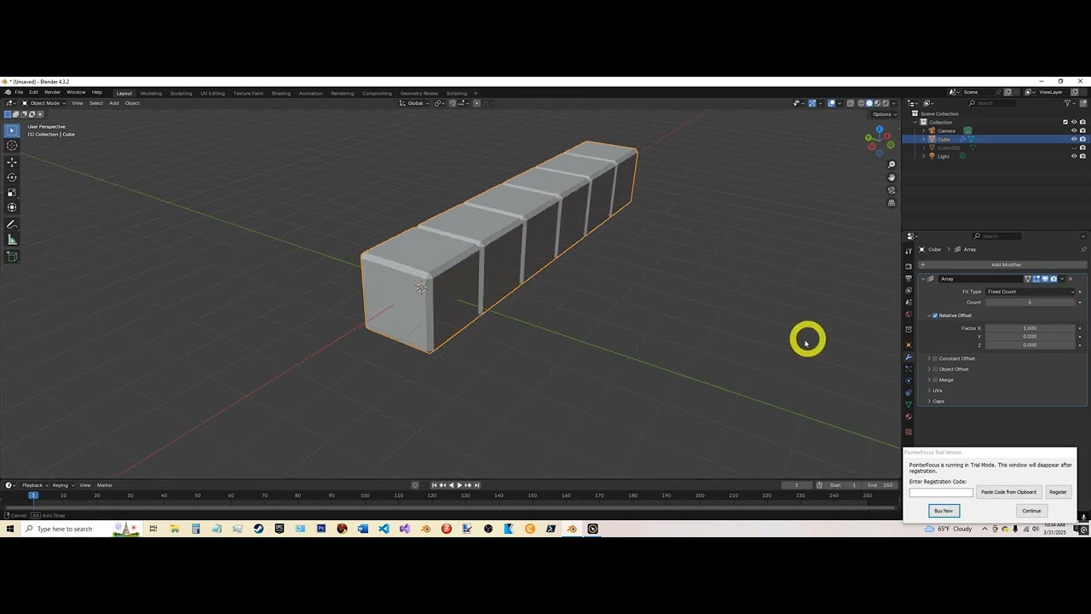
Task: Open the Modifiers wrench properties tab
Action: click(x=909, y=357)
